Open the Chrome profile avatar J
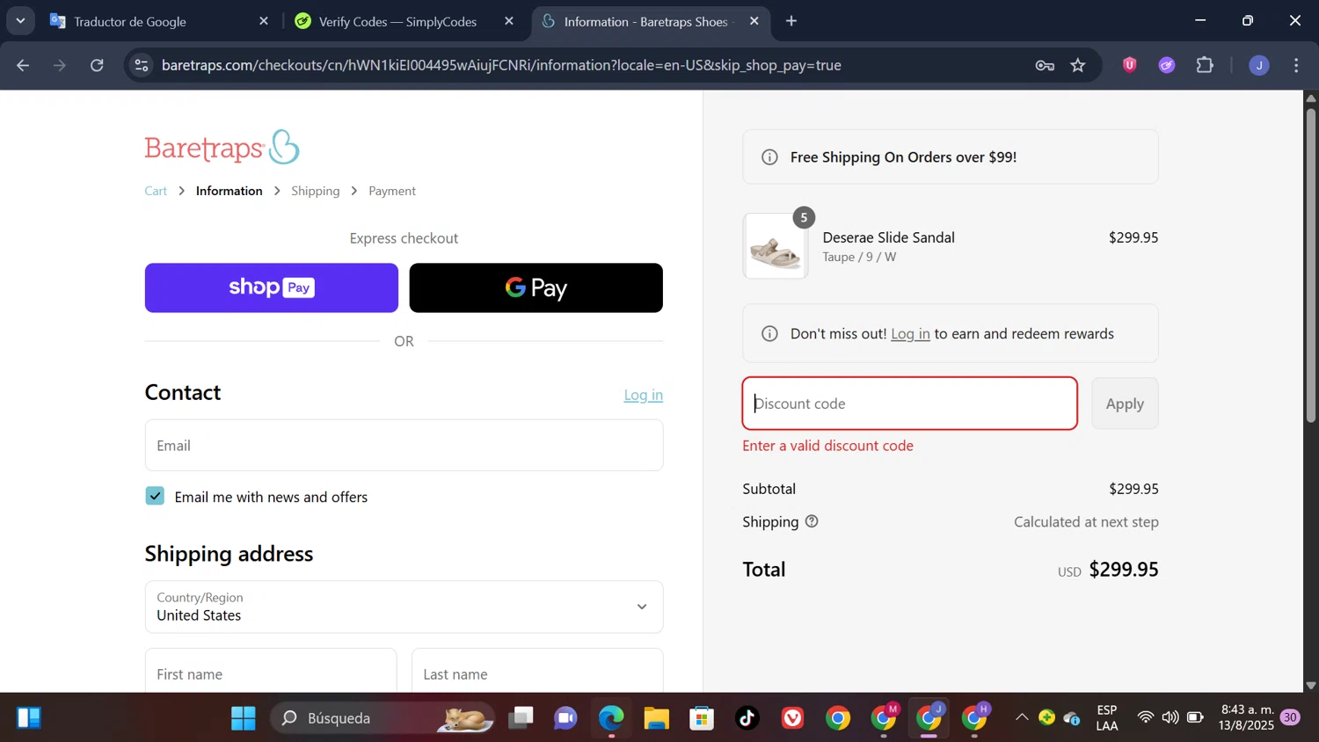The width and height of the screenshot is (1319, 742). tap(1259, 65)
